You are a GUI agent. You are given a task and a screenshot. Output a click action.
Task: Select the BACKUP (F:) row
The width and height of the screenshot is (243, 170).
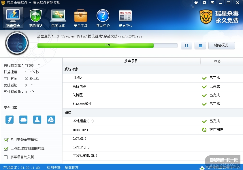[153, 147]
